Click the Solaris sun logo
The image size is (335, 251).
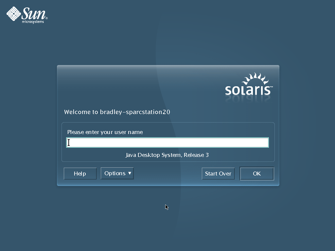click(249, 84)
